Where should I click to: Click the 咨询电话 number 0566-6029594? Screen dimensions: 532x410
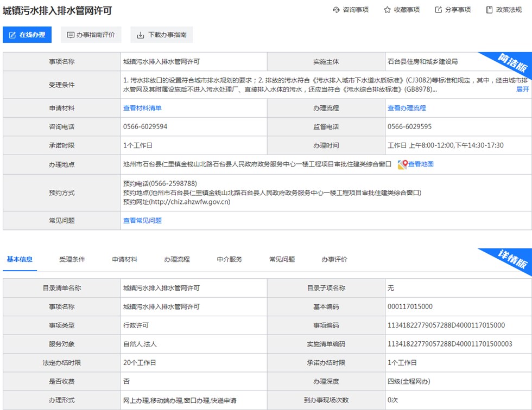pyautogui.click(x=145, y=127)
